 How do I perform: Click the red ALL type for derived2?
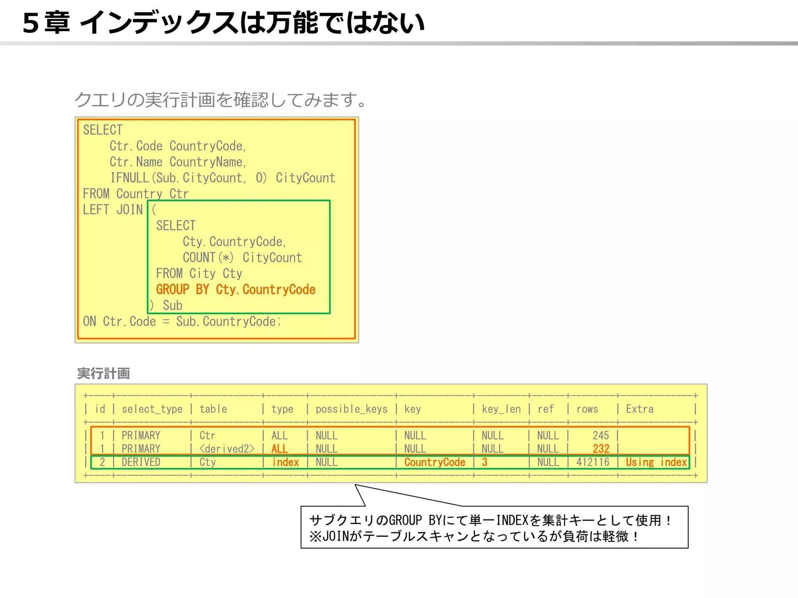pos(279,449)
